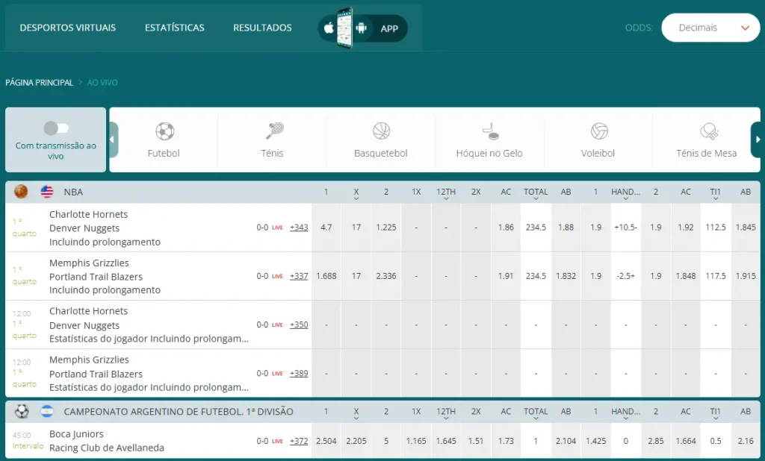The width and height of the screenshot is (765, 461).
Task: Open the Hóquei no Gelo category
Action: tap(489, 139)
